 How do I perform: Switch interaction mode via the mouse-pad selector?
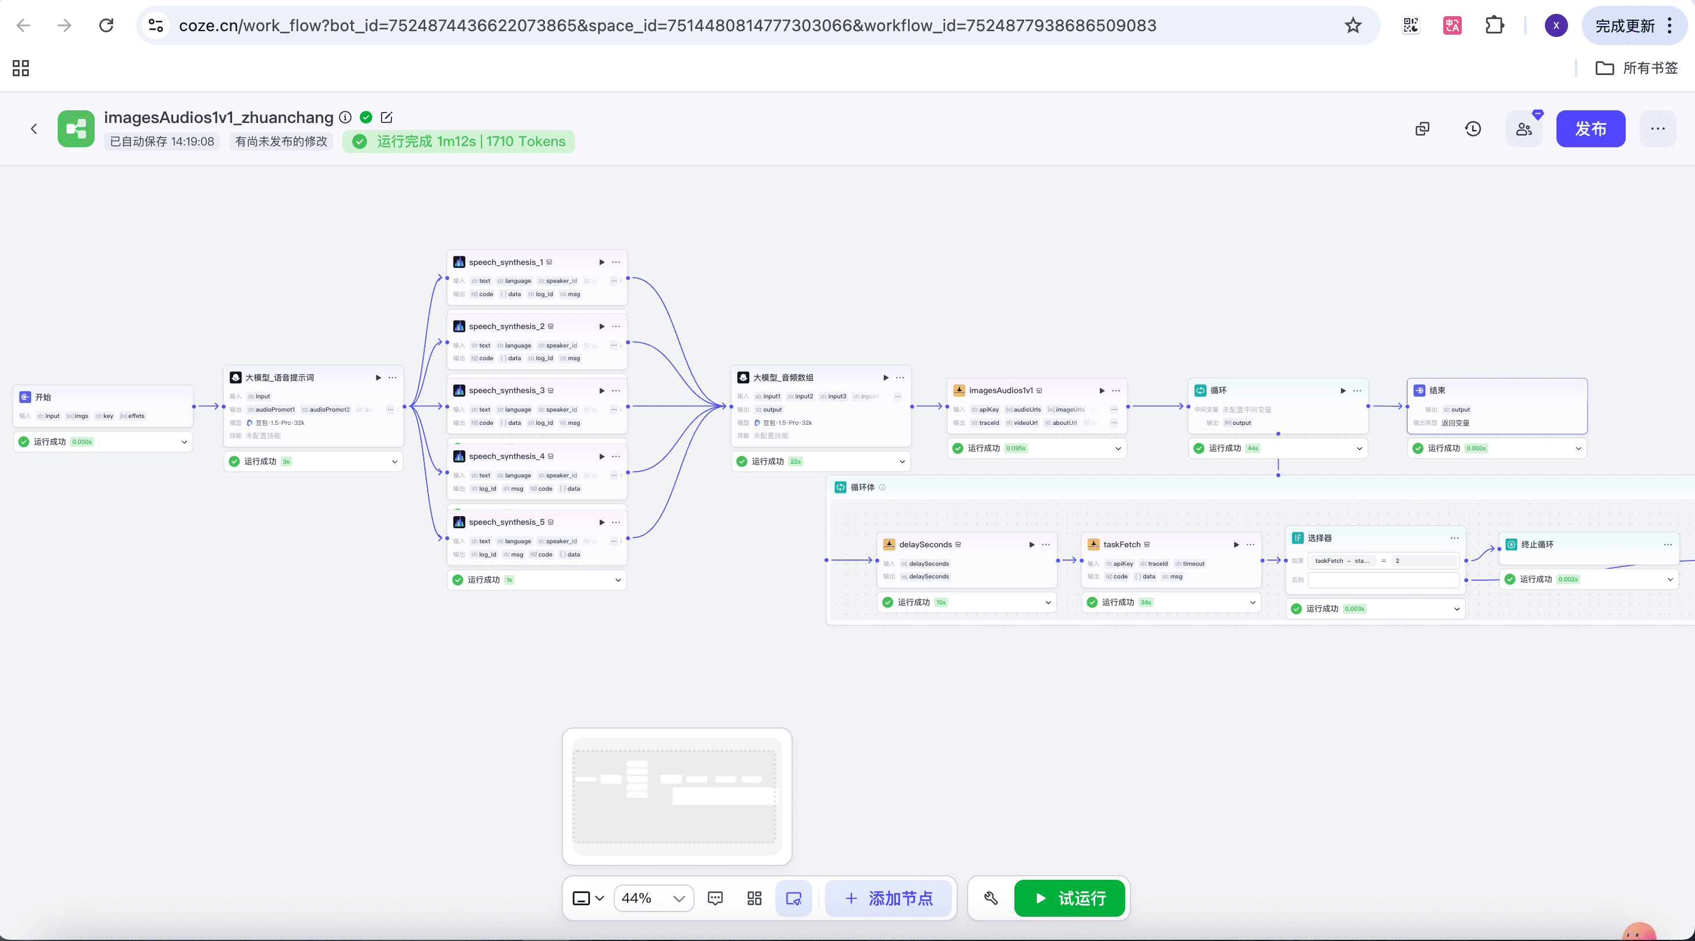(x=588, y=898)
